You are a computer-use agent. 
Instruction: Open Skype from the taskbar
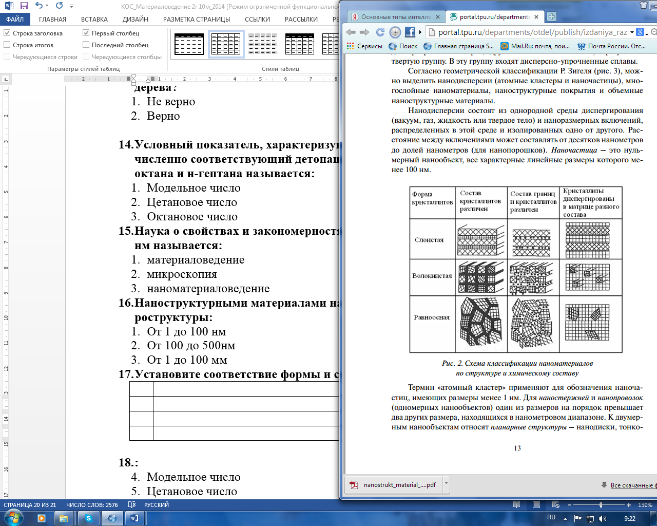click(89, 518)
